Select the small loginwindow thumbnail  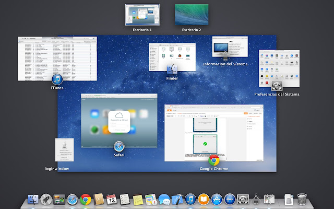coord(64,150)
